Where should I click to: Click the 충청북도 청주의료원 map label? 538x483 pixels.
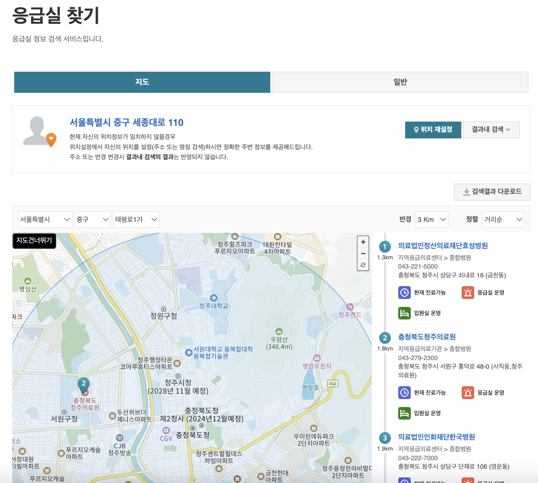click(x=85, y=404)
